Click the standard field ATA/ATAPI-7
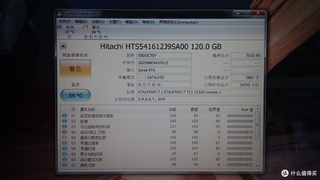The image size is (320, 180). pyautogui.click(x=199, y=92)
